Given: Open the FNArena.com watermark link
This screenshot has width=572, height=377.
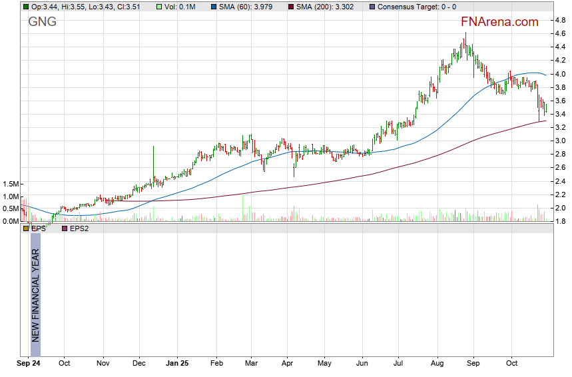Looking at the screenshot, I should [499, 22].
